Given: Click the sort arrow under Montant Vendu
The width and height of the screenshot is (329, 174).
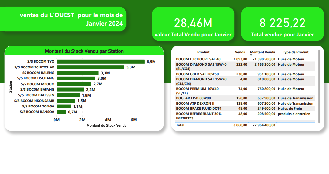Looking at the screenshot, I should [x=251, y=55].
